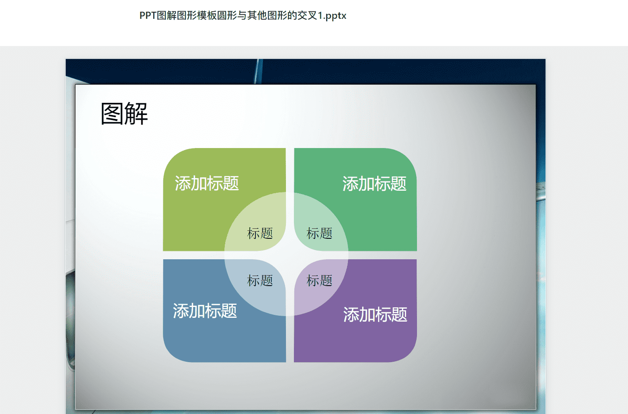Image resolution: width=628 pixels, height=414 pixels.
Task: Select 添加标题 in the blue quadrant
Action: 205,311
